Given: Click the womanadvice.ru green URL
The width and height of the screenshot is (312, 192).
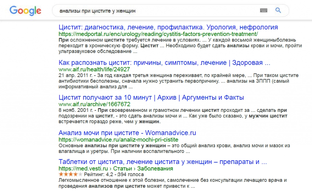Looking at the screenshot, I should (x=119, y=140).
